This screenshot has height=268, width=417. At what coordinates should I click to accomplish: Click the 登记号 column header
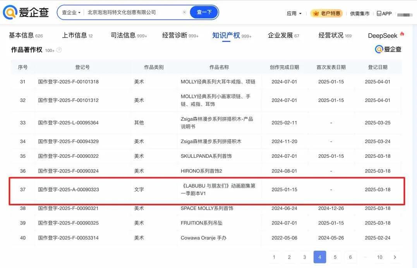tap(82, 67)
